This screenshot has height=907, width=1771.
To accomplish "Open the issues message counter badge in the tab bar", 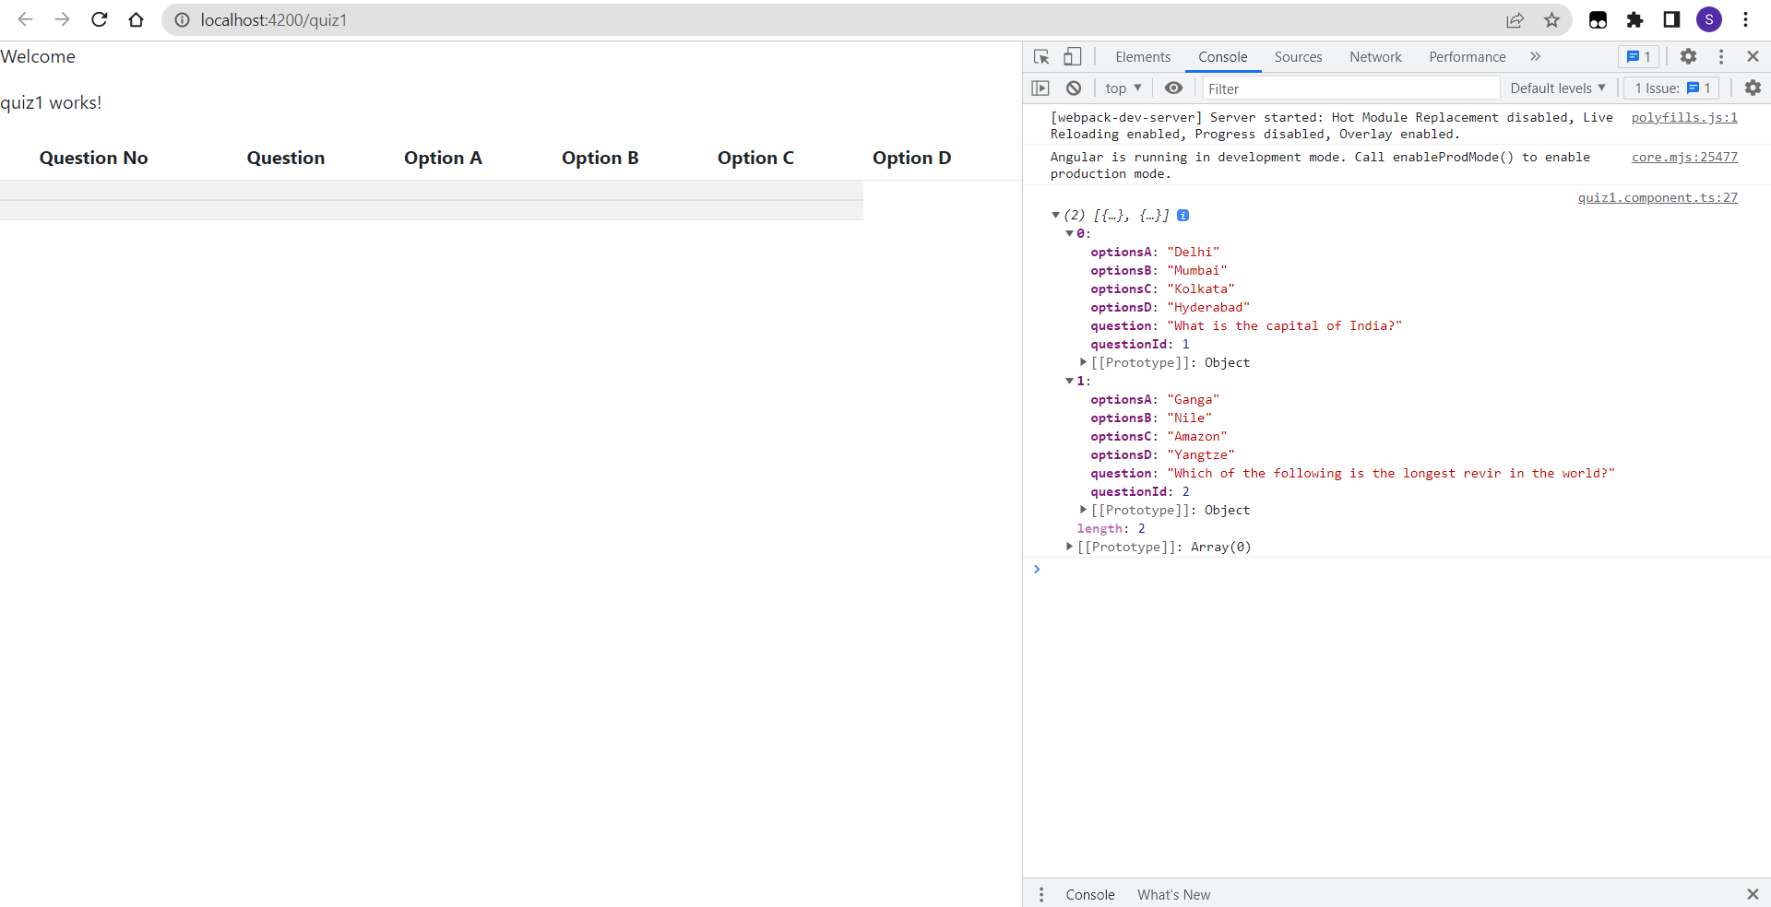I will click(1639, 57).
